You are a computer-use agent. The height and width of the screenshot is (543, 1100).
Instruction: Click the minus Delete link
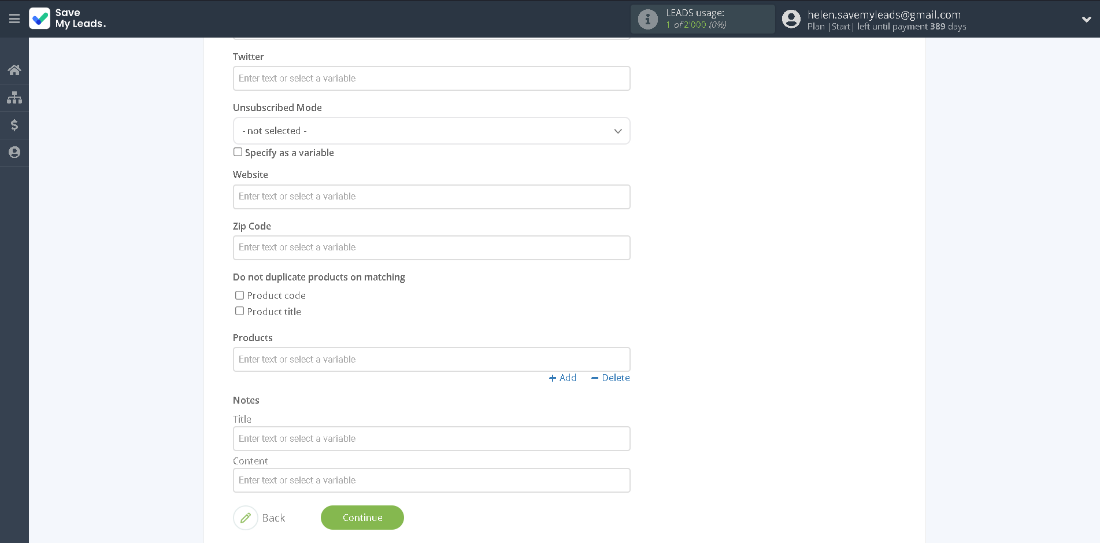point(610,378)
